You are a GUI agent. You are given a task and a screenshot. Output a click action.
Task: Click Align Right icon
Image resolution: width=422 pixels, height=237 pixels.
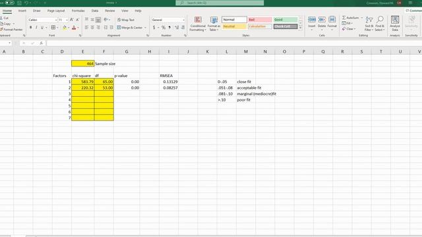[98, 28]
